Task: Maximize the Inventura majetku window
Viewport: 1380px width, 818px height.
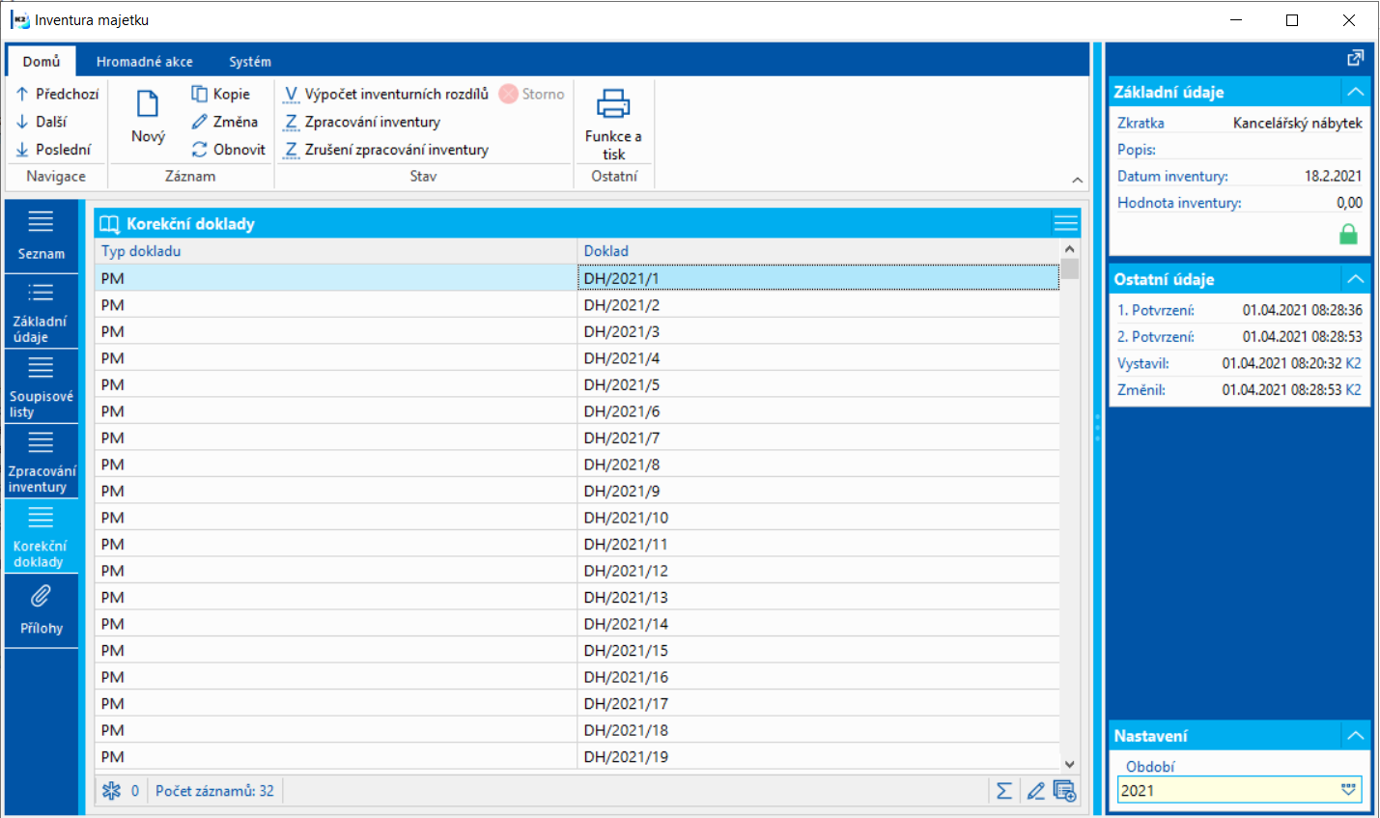Action: (x=1292, y=20)
